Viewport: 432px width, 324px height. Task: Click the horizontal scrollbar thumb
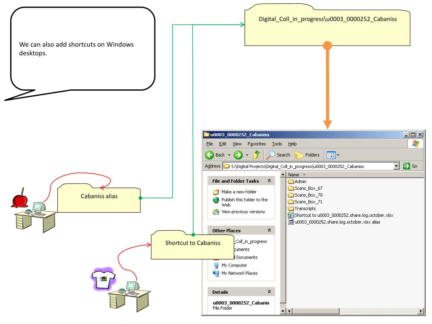[x=316, y=311]
